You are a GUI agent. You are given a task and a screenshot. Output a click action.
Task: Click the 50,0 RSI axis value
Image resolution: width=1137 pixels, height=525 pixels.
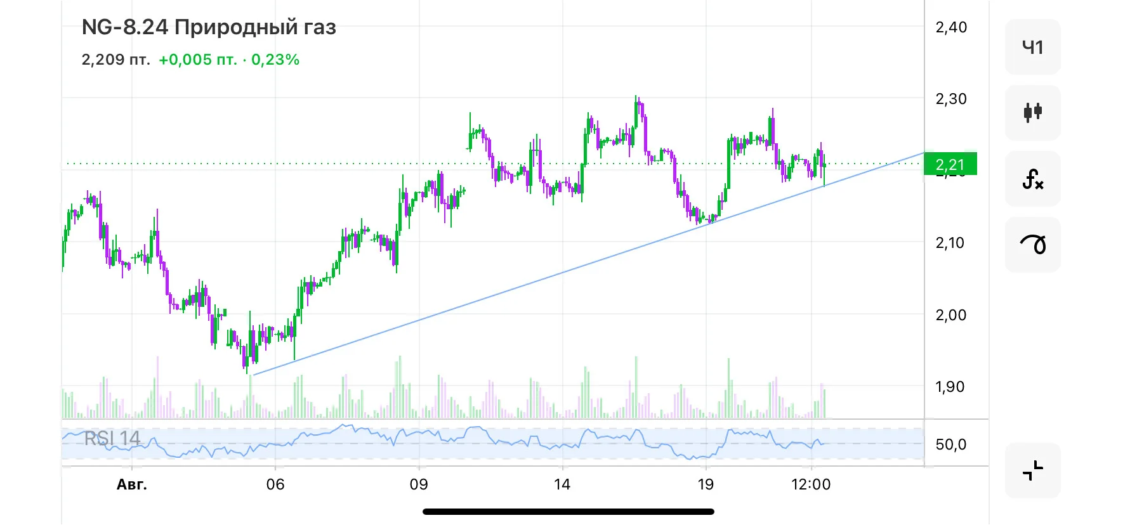(x=951, y=444)
